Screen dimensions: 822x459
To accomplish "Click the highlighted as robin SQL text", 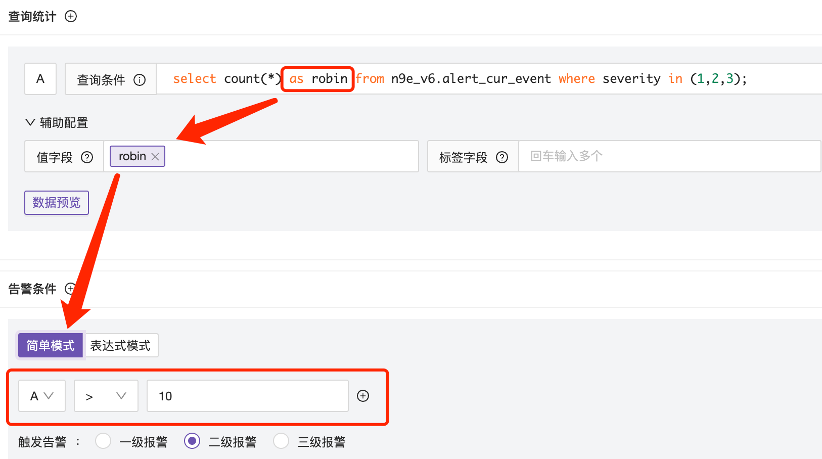I will point(317,79).
